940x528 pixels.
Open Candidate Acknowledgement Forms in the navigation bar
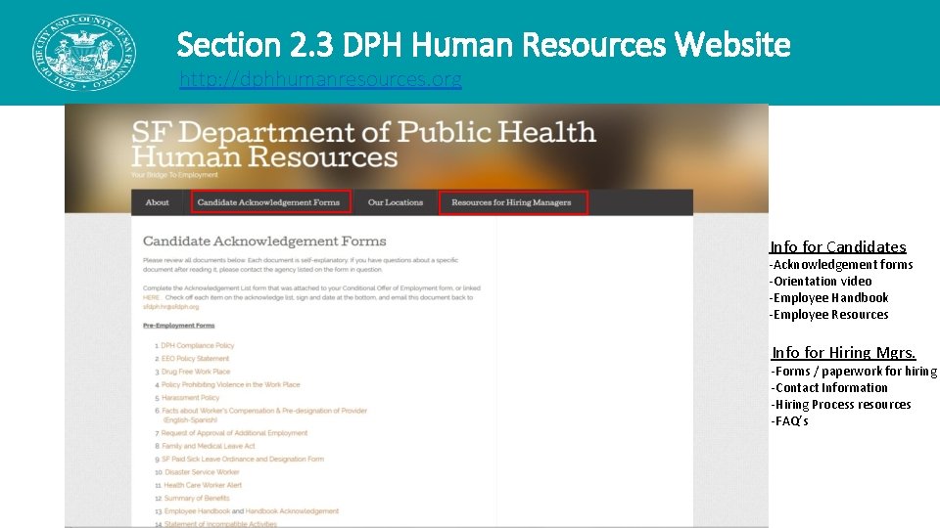268,202
